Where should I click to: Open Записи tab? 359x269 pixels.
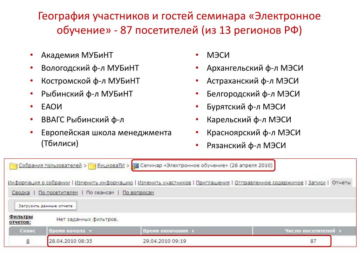pos(317,182)
